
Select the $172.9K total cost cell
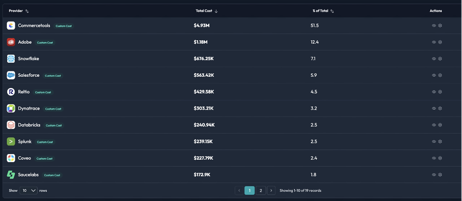(x=202, y=175)
